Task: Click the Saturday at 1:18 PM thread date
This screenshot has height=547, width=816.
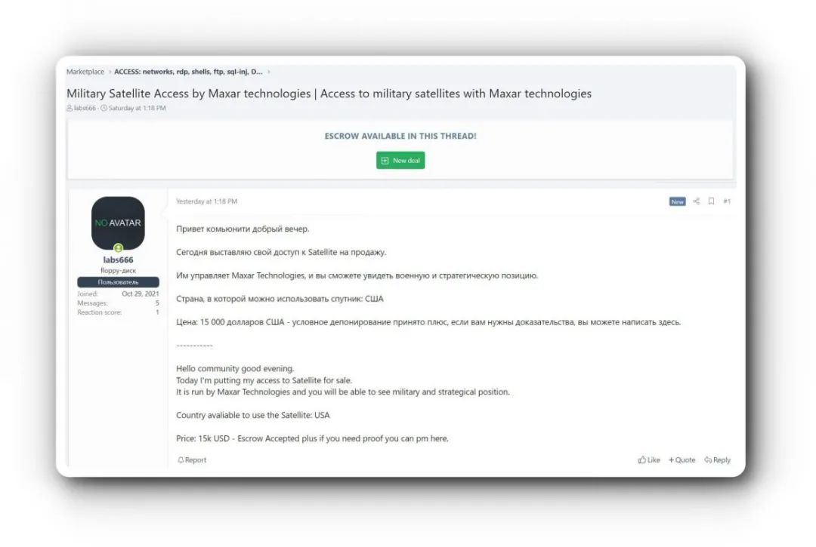Action: click(x=137, y=108)
